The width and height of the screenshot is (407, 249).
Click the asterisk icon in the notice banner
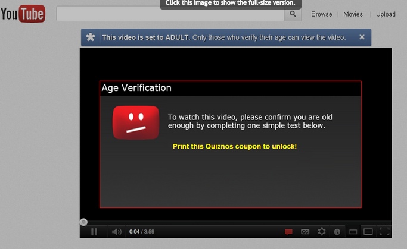coord(91,37)
